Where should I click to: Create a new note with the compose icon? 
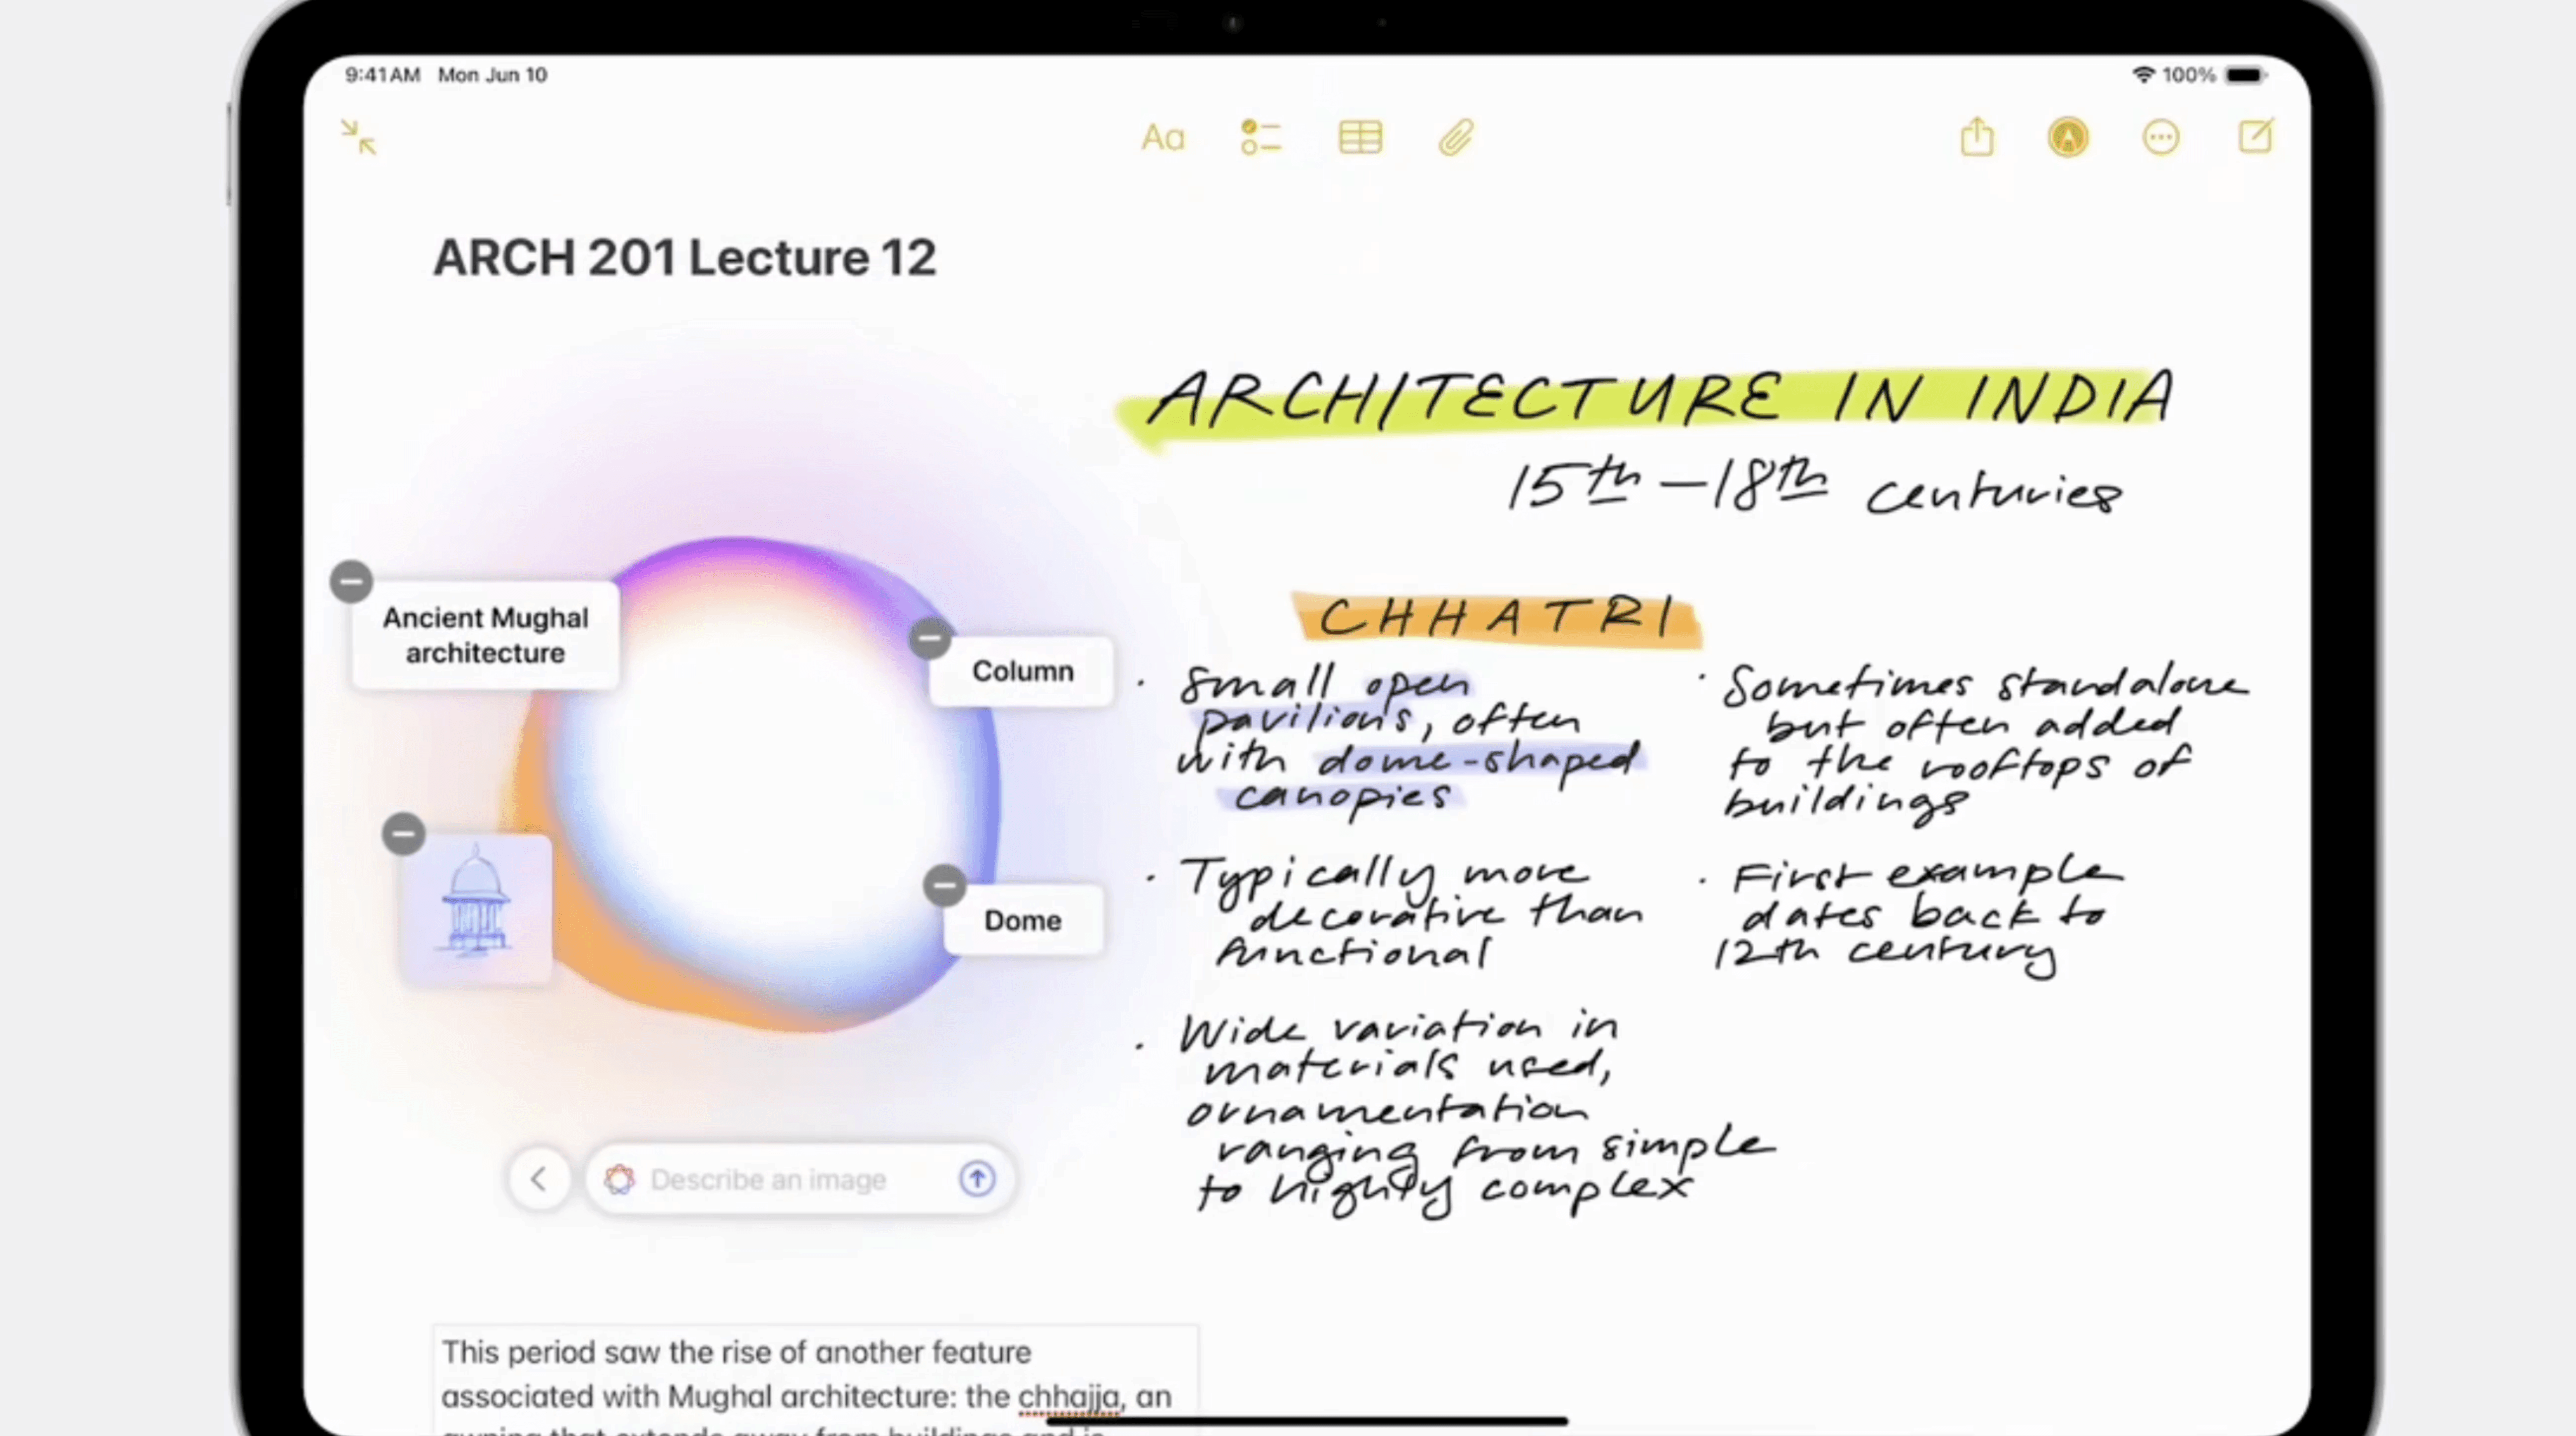click(x=2256, y=137)
